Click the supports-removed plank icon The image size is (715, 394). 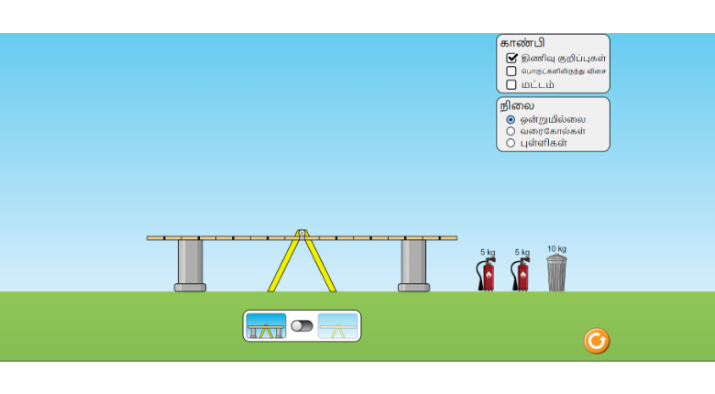pyautogui.click(x=337, y=326)
